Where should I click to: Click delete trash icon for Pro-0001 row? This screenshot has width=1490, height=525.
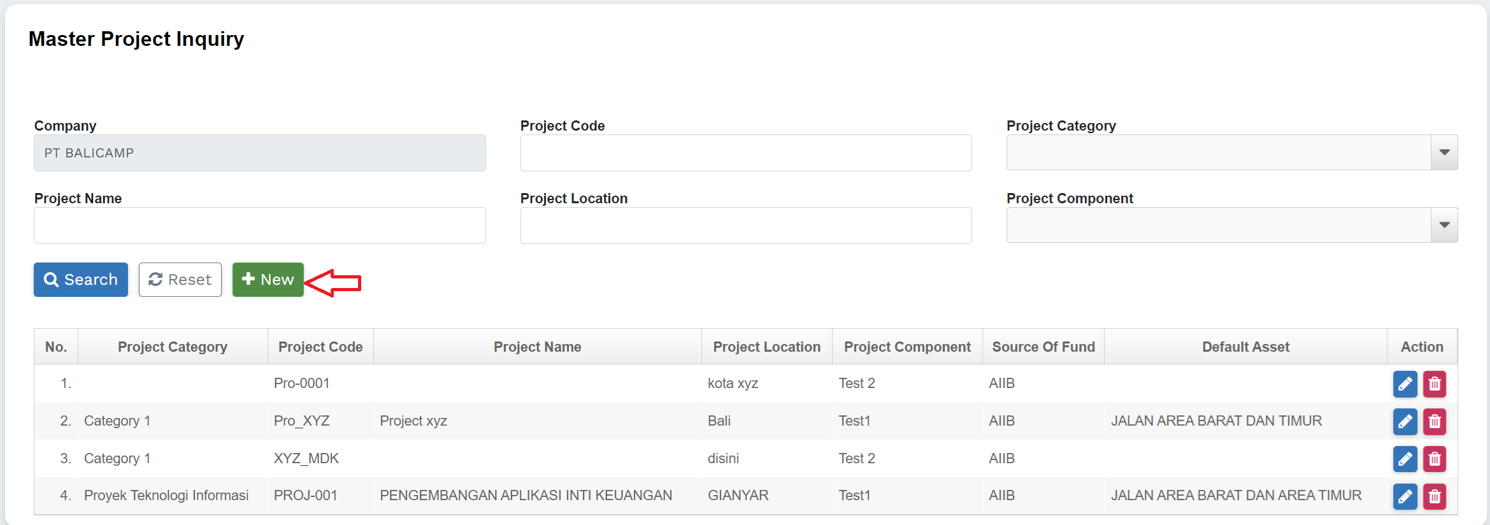tap(1435, 384)
